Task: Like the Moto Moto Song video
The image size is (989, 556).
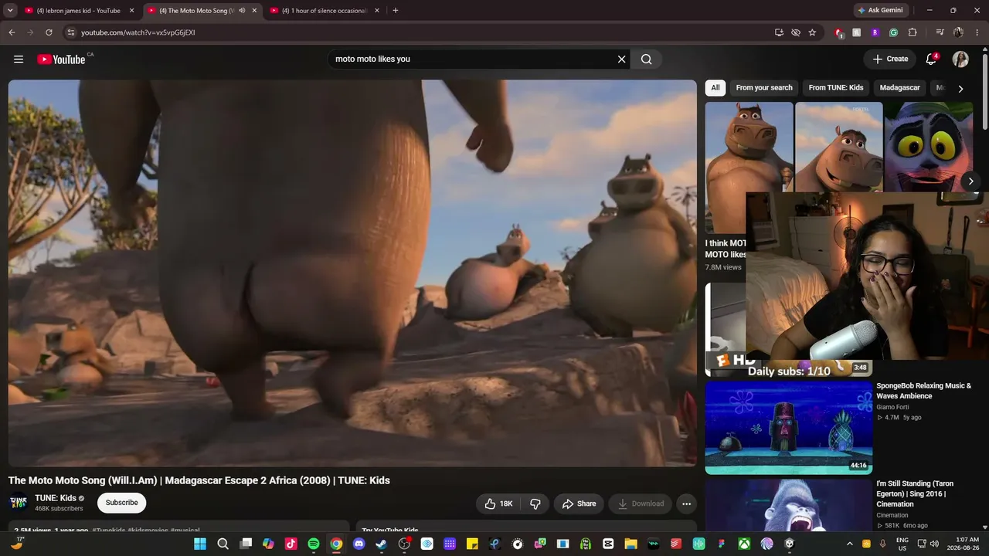Action: (x=498, y=503)
